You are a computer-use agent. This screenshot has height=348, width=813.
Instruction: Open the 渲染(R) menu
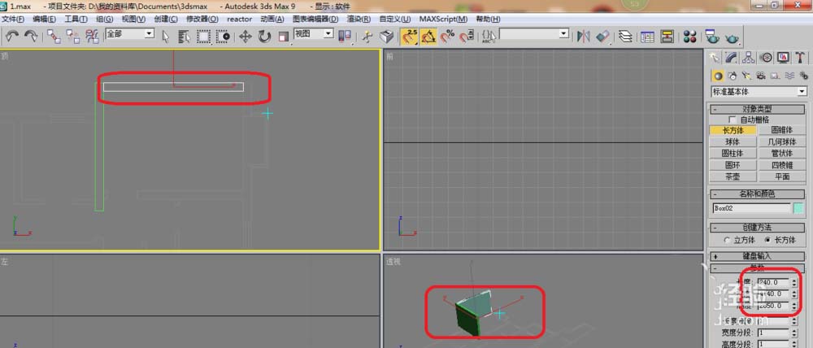point(358,19)
